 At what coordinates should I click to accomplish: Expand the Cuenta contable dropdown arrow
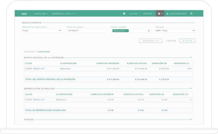tap(149, 31)
